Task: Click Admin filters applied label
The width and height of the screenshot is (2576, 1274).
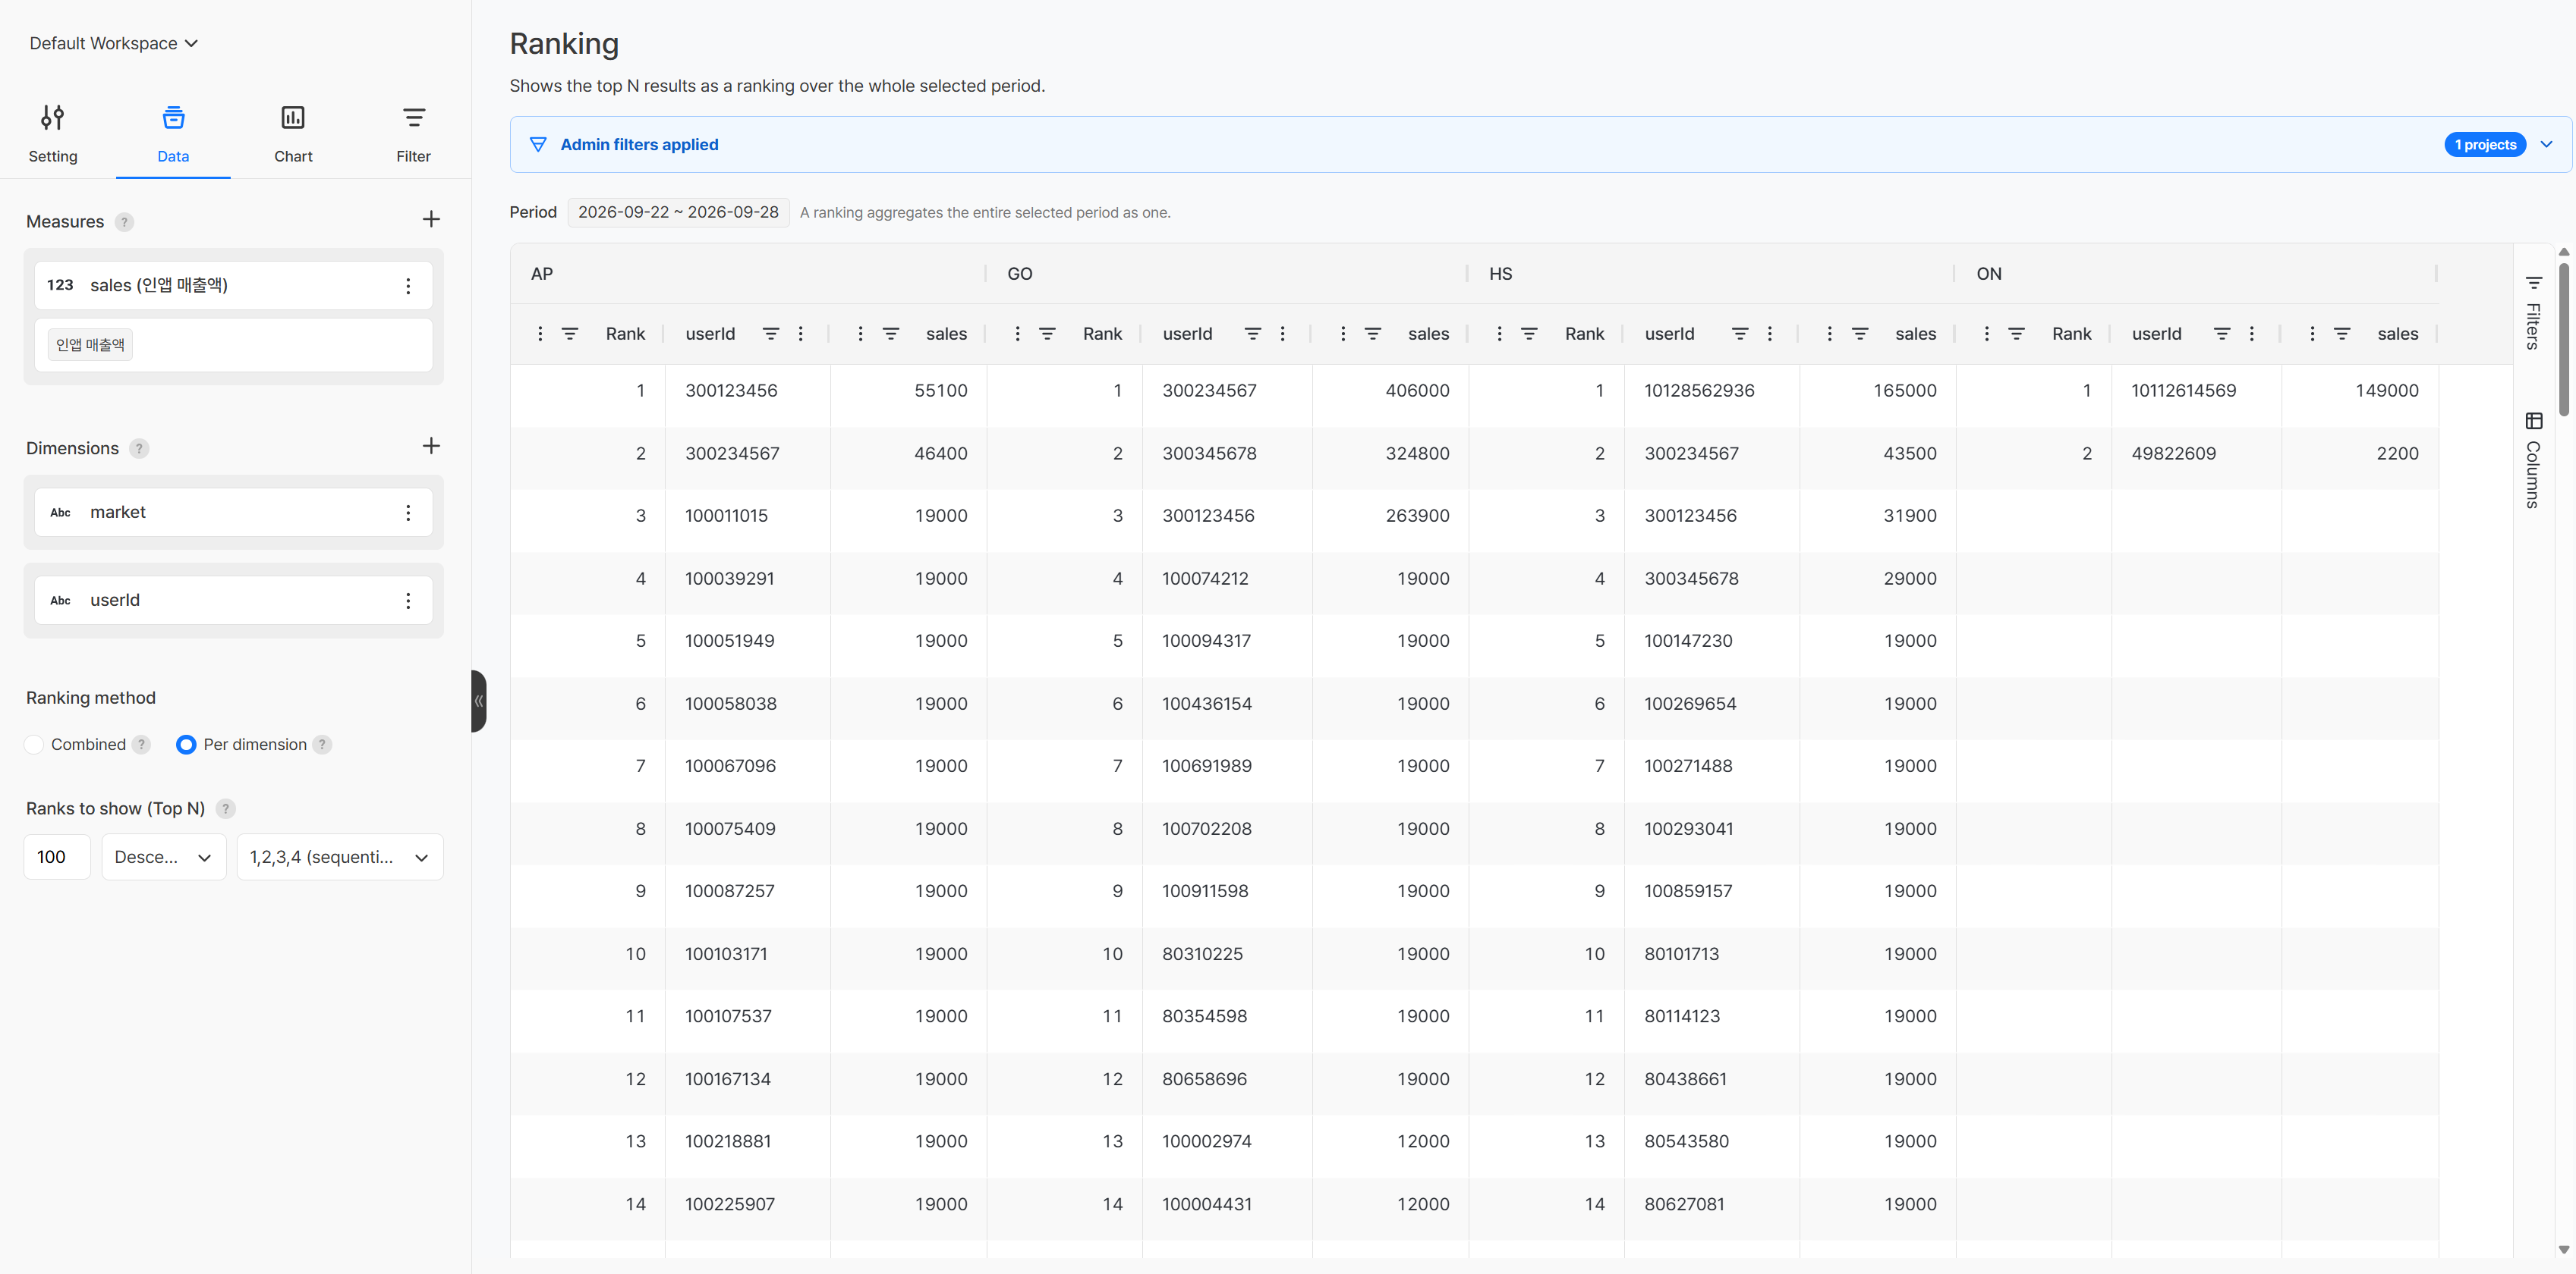Action: point(639,145)
